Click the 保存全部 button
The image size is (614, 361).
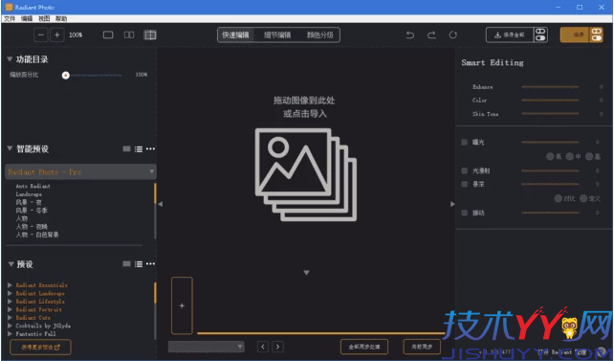point(510,34)
